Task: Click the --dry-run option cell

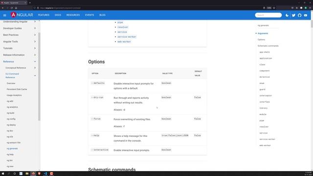Action: click(97, 97)
